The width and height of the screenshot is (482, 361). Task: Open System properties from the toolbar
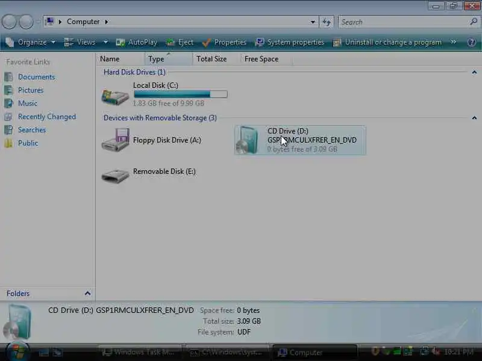coord(290,42)
